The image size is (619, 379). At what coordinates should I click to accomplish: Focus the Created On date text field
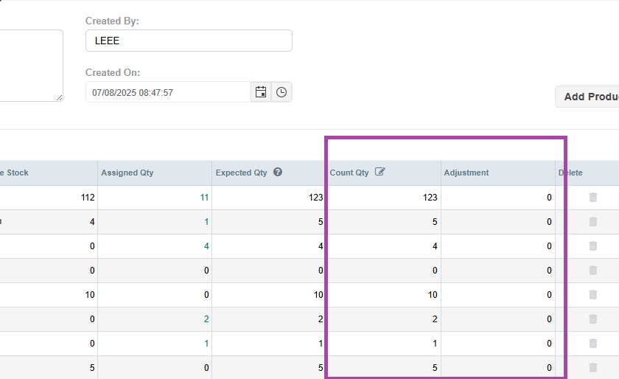click(168, 92)
